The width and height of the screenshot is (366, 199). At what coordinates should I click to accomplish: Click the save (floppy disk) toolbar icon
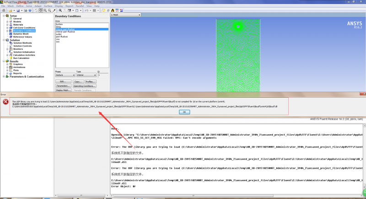pos(18,10)
